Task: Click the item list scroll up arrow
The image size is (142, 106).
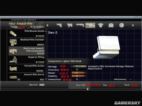Action: point(46,31)
